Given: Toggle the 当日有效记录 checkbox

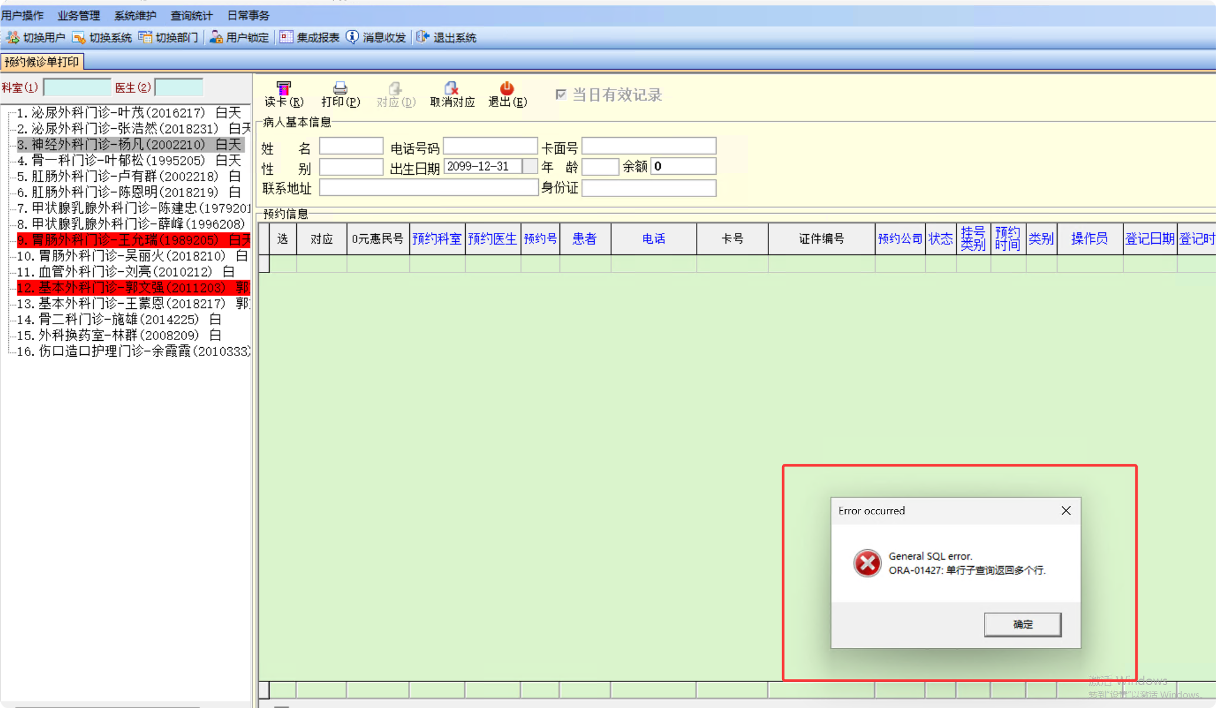Looking at the screenshot, I should pyautogui.click(x=561, y=94).
